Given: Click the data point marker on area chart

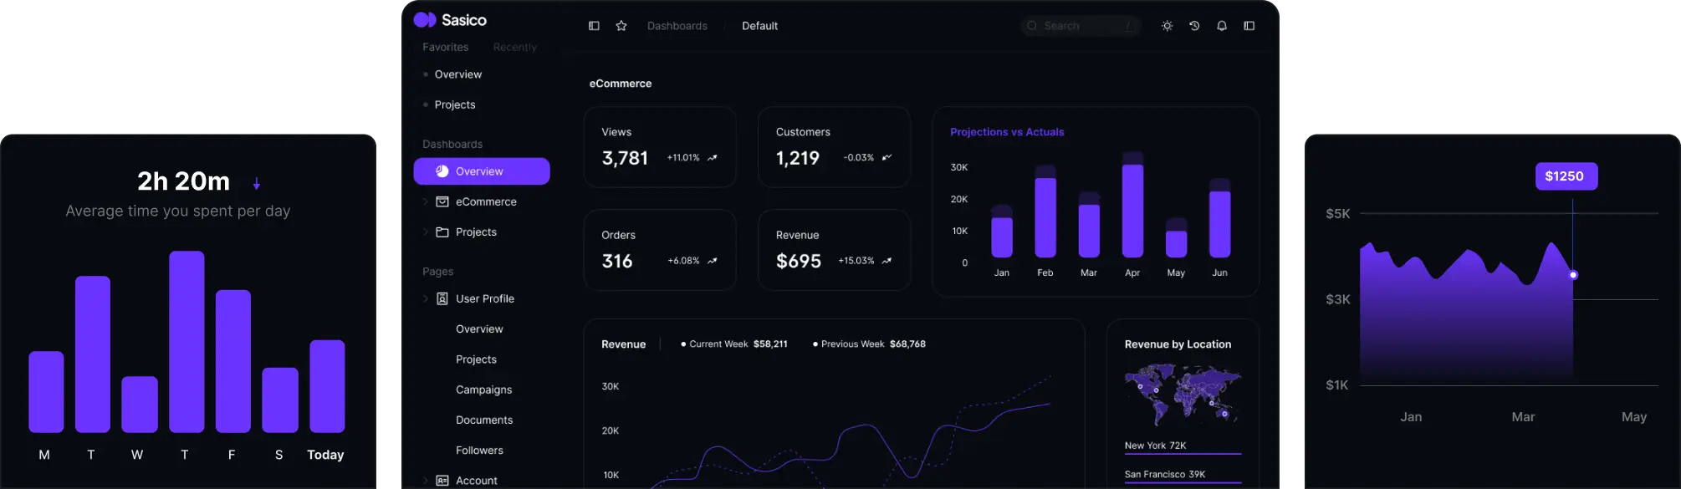Looking at the screenshot, I should (1573, 275).
